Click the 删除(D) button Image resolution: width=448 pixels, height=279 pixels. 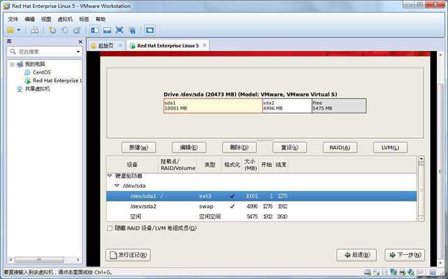pyautogui.click(x=239, y=147)
